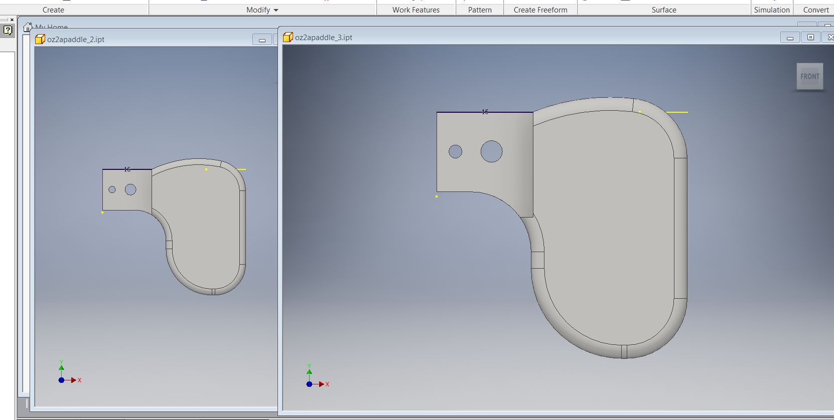The image size is (834, 420).
Task: Click the oz2apaddle_2.ipt part file icon
Action: [x=40, y=40]
